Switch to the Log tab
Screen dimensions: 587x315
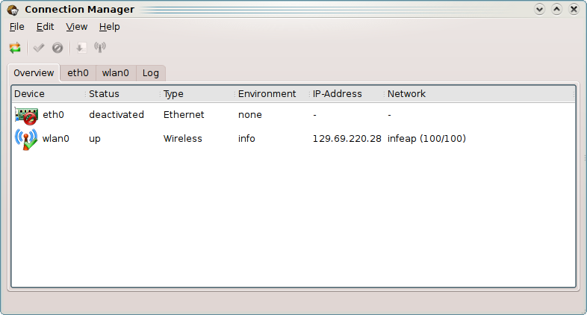tap(151, 73)
